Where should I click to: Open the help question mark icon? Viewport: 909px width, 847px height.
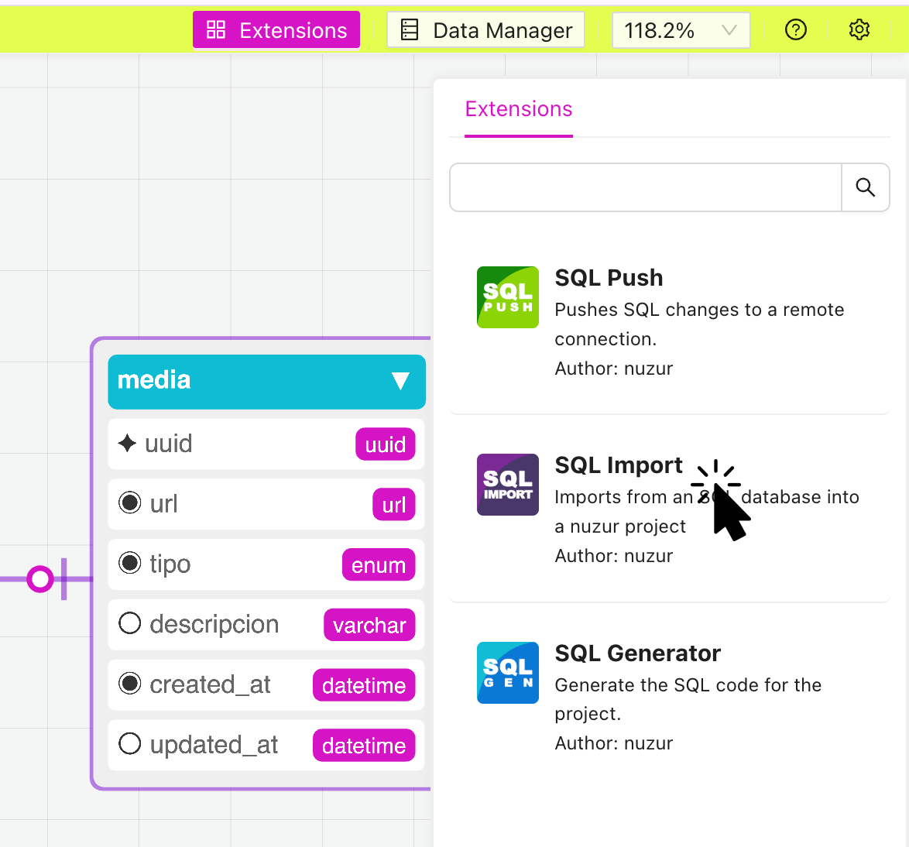tap(796, 29)
